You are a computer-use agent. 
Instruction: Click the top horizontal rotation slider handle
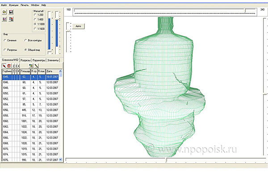click(245, 11)
